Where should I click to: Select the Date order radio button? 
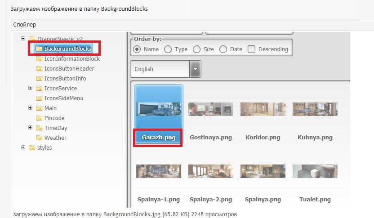223,49
